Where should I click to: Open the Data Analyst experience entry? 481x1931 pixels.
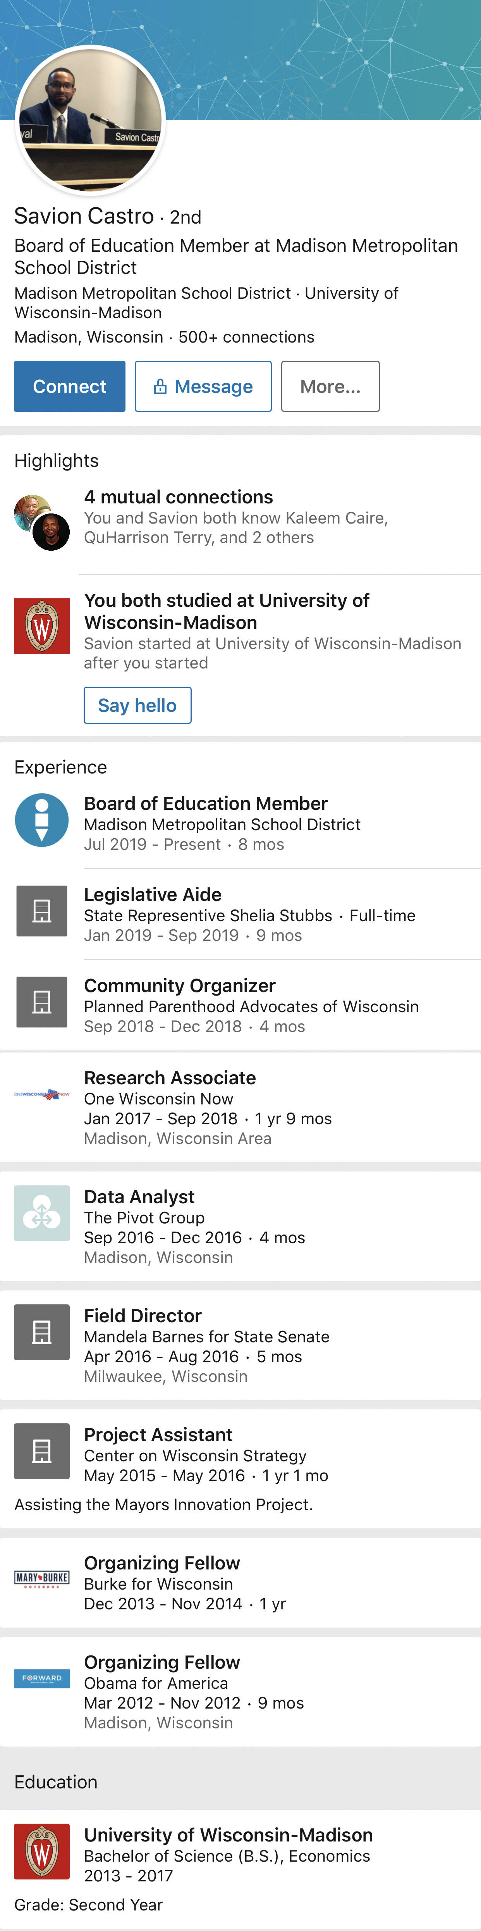pos(240,1226)
